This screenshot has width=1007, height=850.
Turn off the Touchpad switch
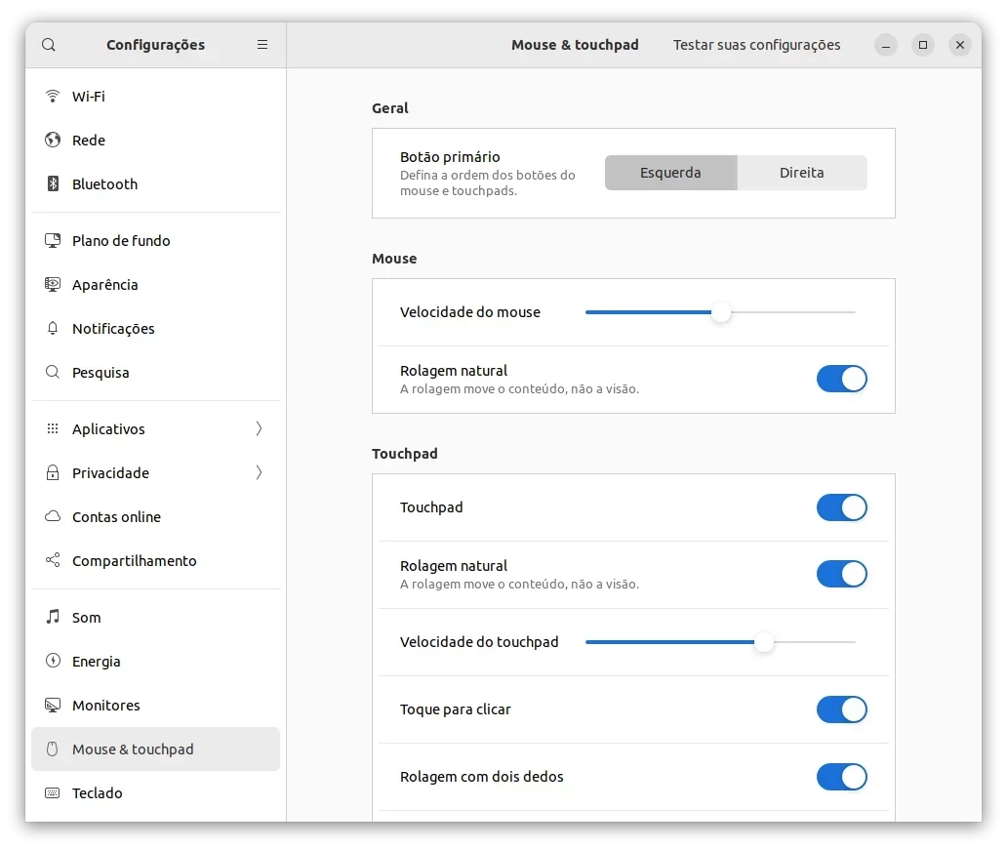(x=841, y=507)
